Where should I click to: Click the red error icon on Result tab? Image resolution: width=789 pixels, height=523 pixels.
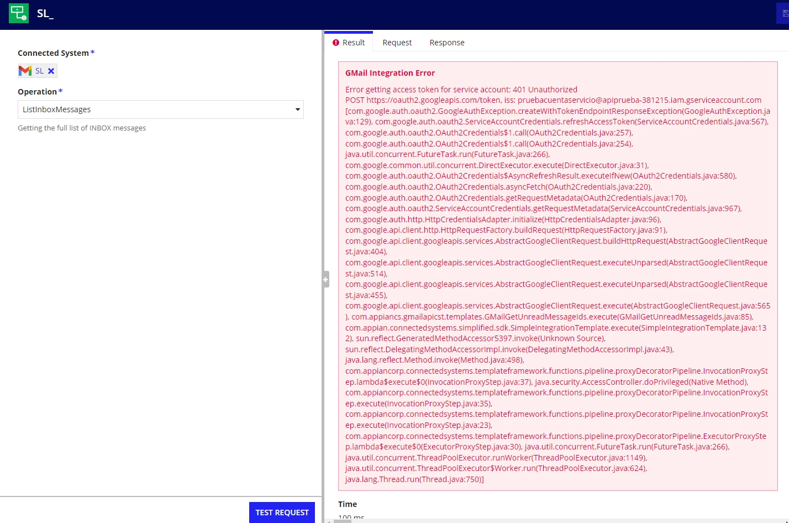336,43
